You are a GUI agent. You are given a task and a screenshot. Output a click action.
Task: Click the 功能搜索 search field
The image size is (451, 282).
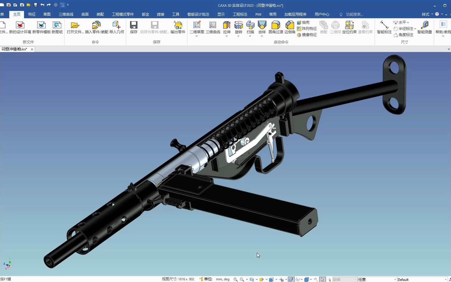(354, 14)
